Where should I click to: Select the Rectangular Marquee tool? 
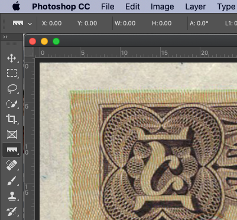tap(12, 73)
